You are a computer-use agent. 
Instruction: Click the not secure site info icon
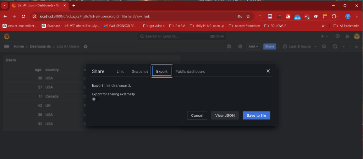click(x=34, y=16)
